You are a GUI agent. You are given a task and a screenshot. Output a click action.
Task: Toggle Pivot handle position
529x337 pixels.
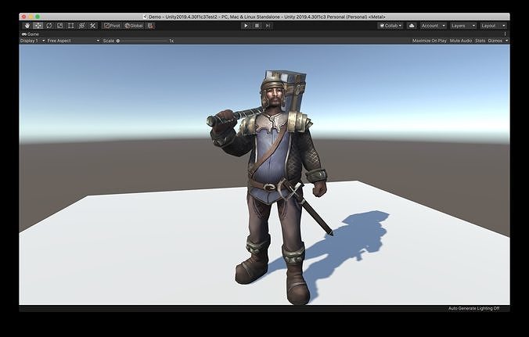pos(112,26)
